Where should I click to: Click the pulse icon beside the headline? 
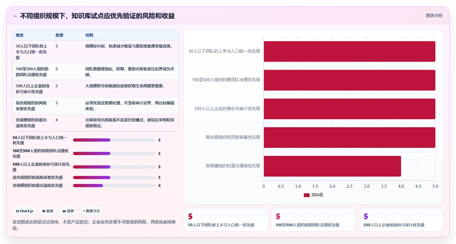pyautogui.click(x=15, y=16)
